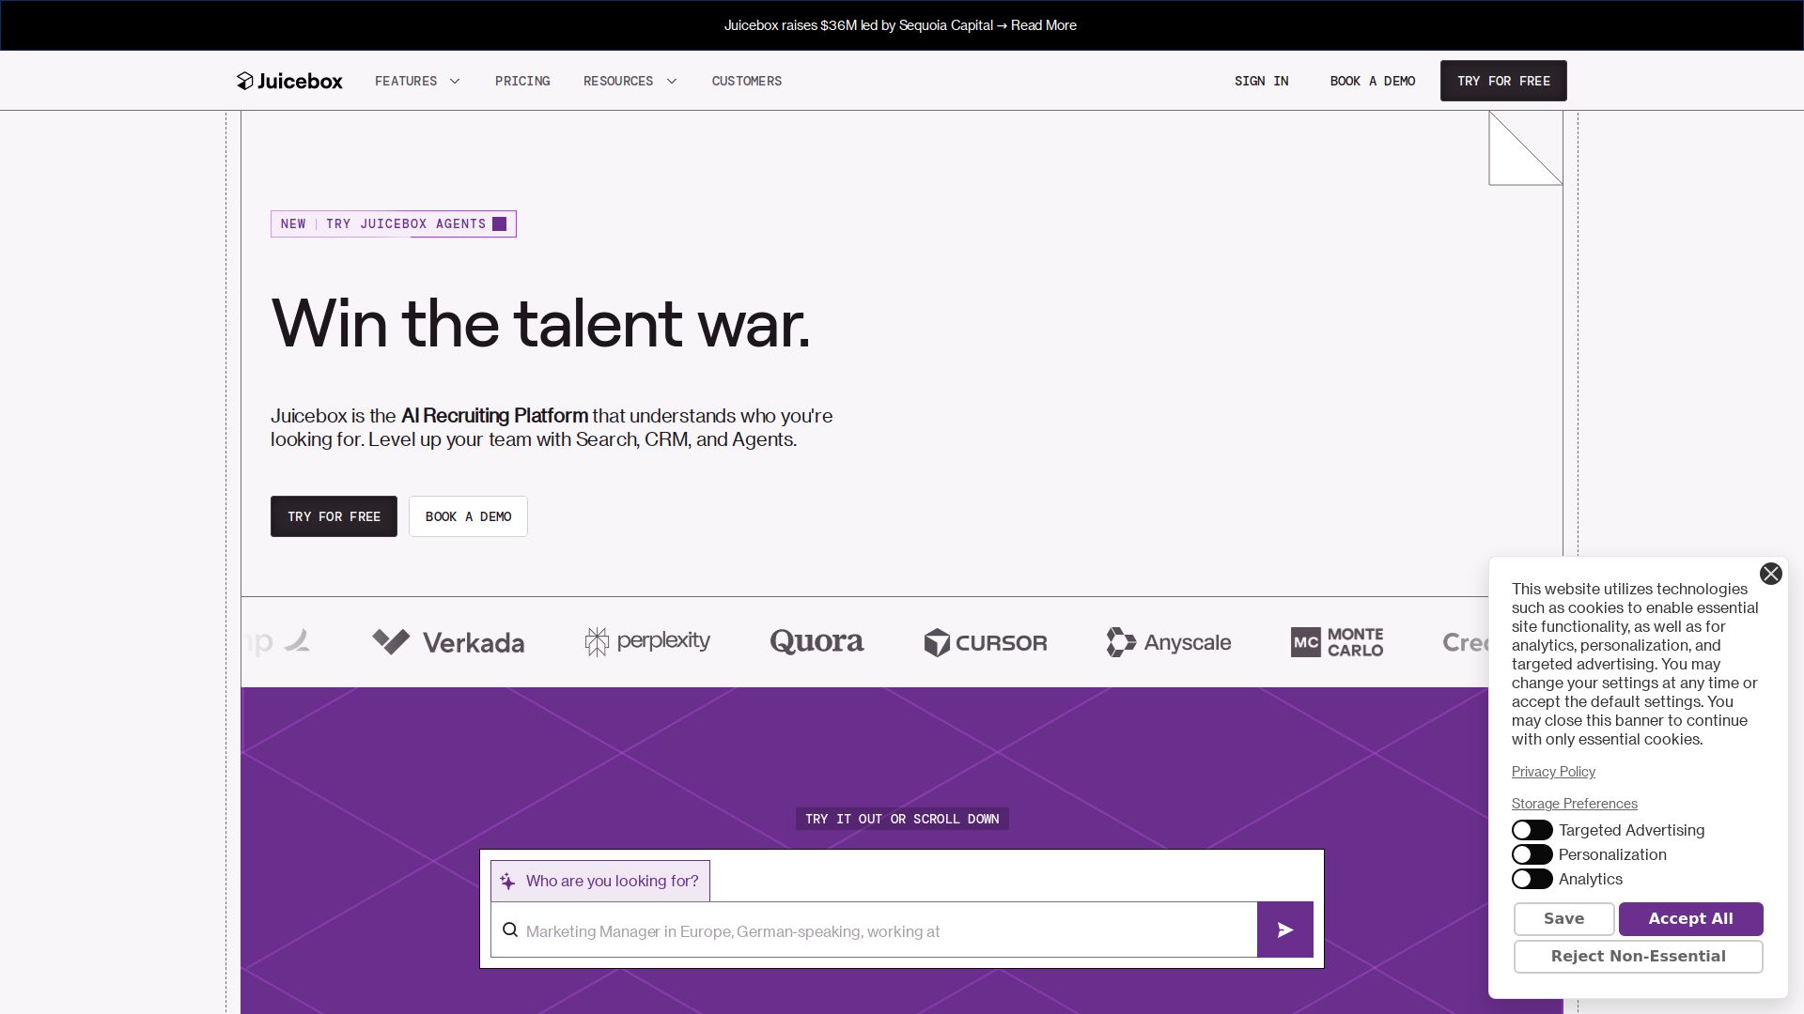Screen dimensions: 1804x1014
Task: Click the Read More announcement link
Action: click(x=1043, y=25)
